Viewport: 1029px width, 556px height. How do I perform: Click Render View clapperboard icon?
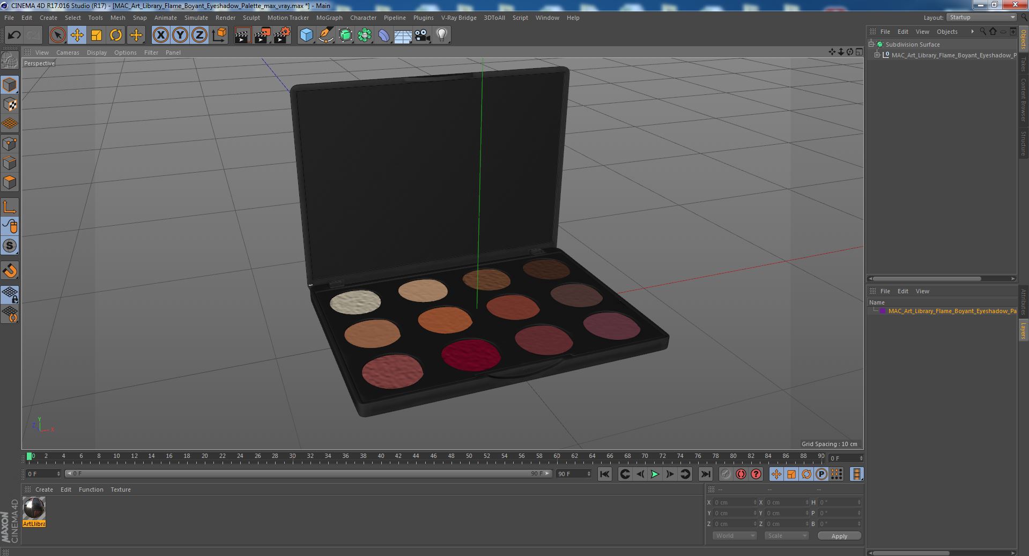242,35
